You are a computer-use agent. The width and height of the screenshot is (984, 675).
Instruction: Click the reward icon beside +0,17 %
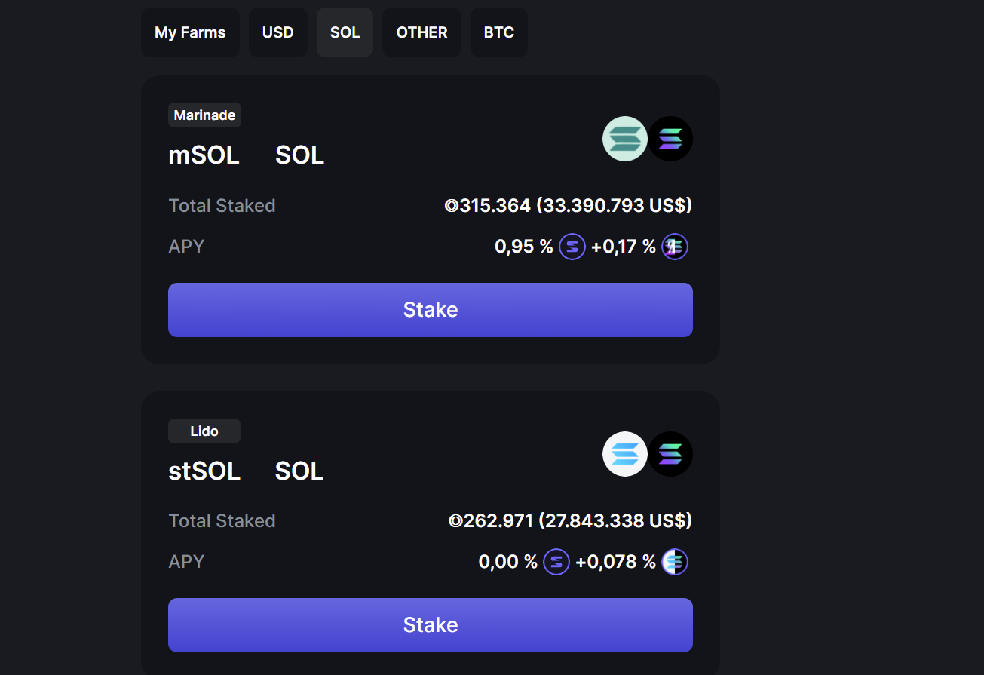click(675, 247)
